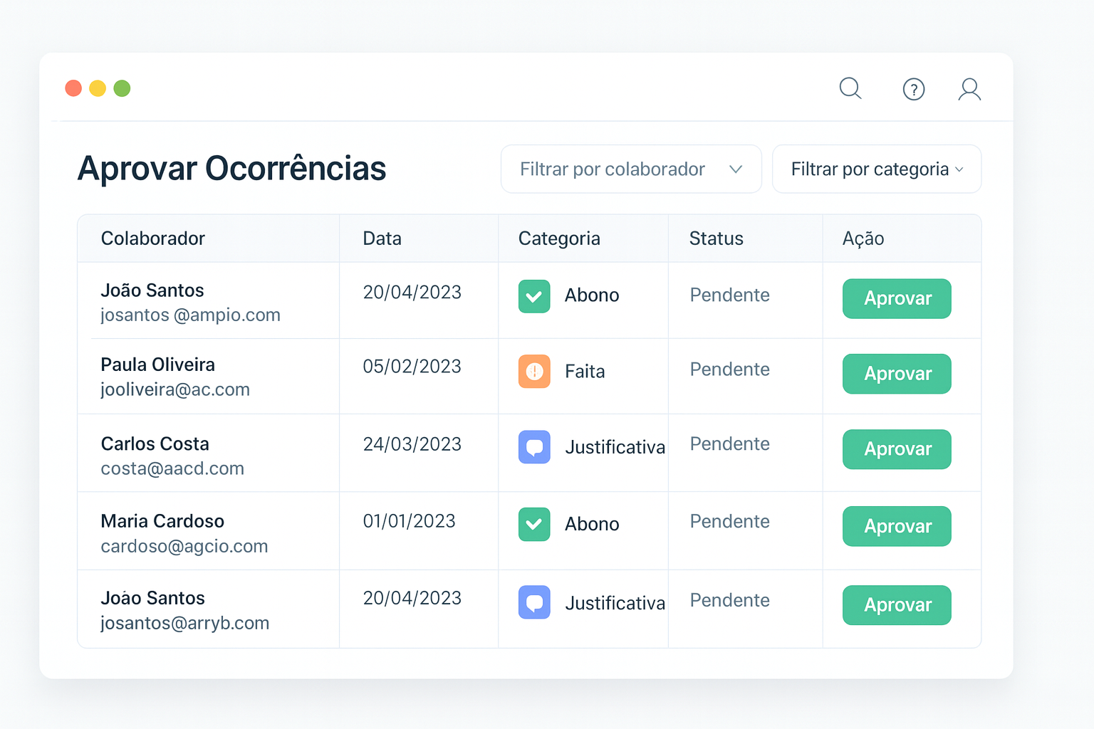1094x729 pixels.
Task: Expand the Filtrar por categoria dropdown
Action: point(876,169)
